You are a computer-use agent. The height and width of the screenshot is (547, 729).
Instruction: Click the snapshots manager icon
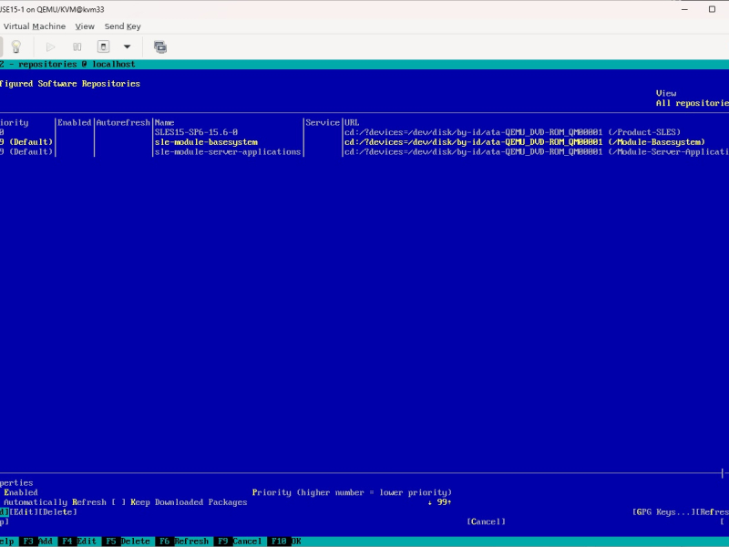(160, 47)
